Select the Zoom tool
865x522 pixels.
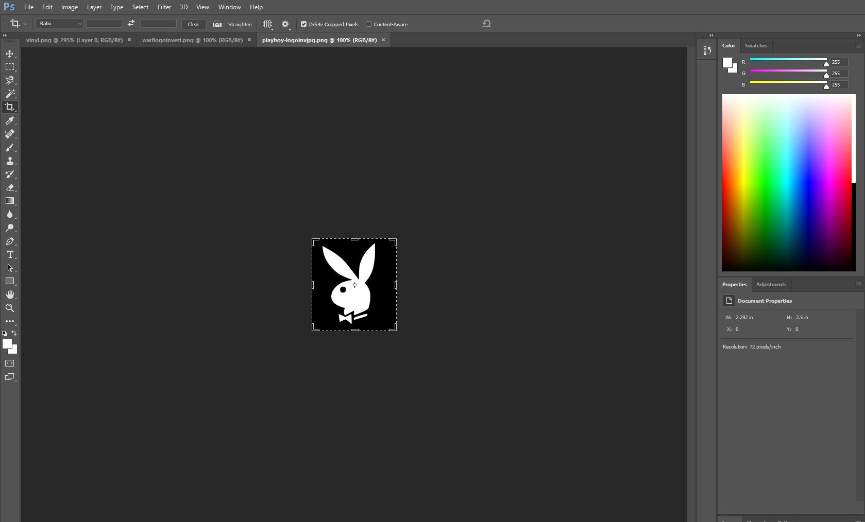point(10,308)
